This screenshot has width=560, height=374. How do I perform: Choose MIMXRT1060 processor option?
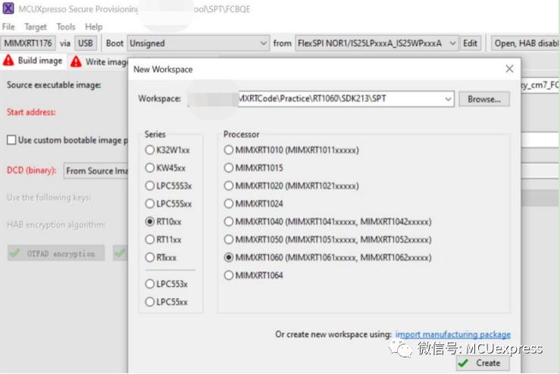tap(229, 257)
